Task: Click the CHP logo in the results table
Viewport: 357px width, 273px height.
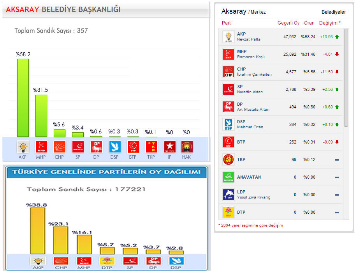Action: point(229,72)
